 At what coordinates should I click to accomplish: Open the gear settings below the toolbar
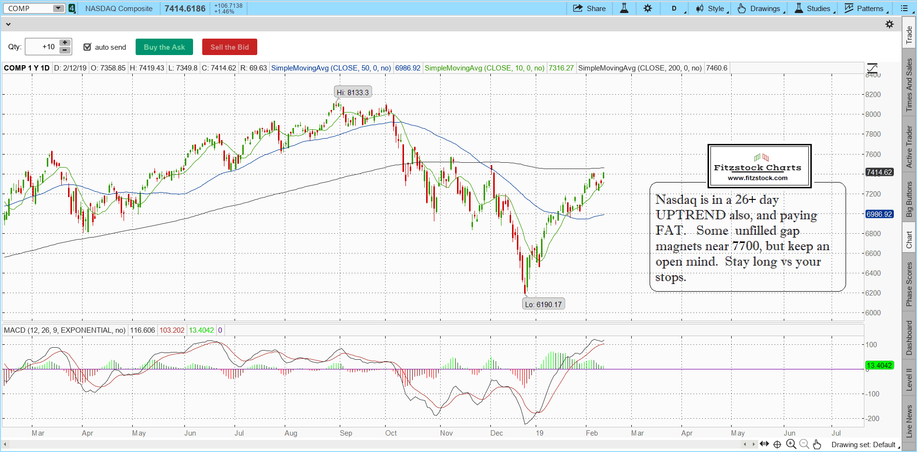point(889,24)
